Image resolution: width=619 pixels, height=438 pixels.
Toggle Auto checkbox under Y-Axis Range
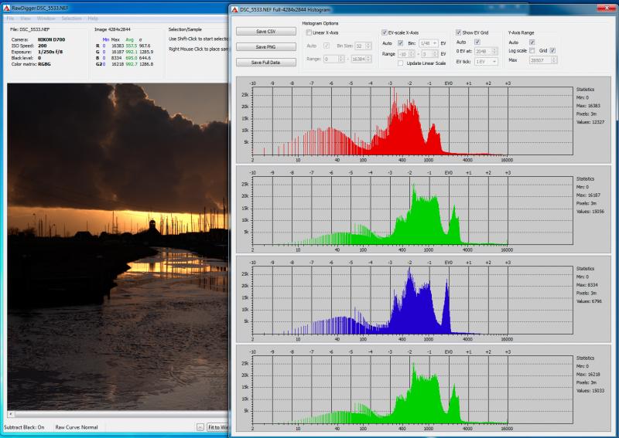pyautogui.click(x=532, y=42)
